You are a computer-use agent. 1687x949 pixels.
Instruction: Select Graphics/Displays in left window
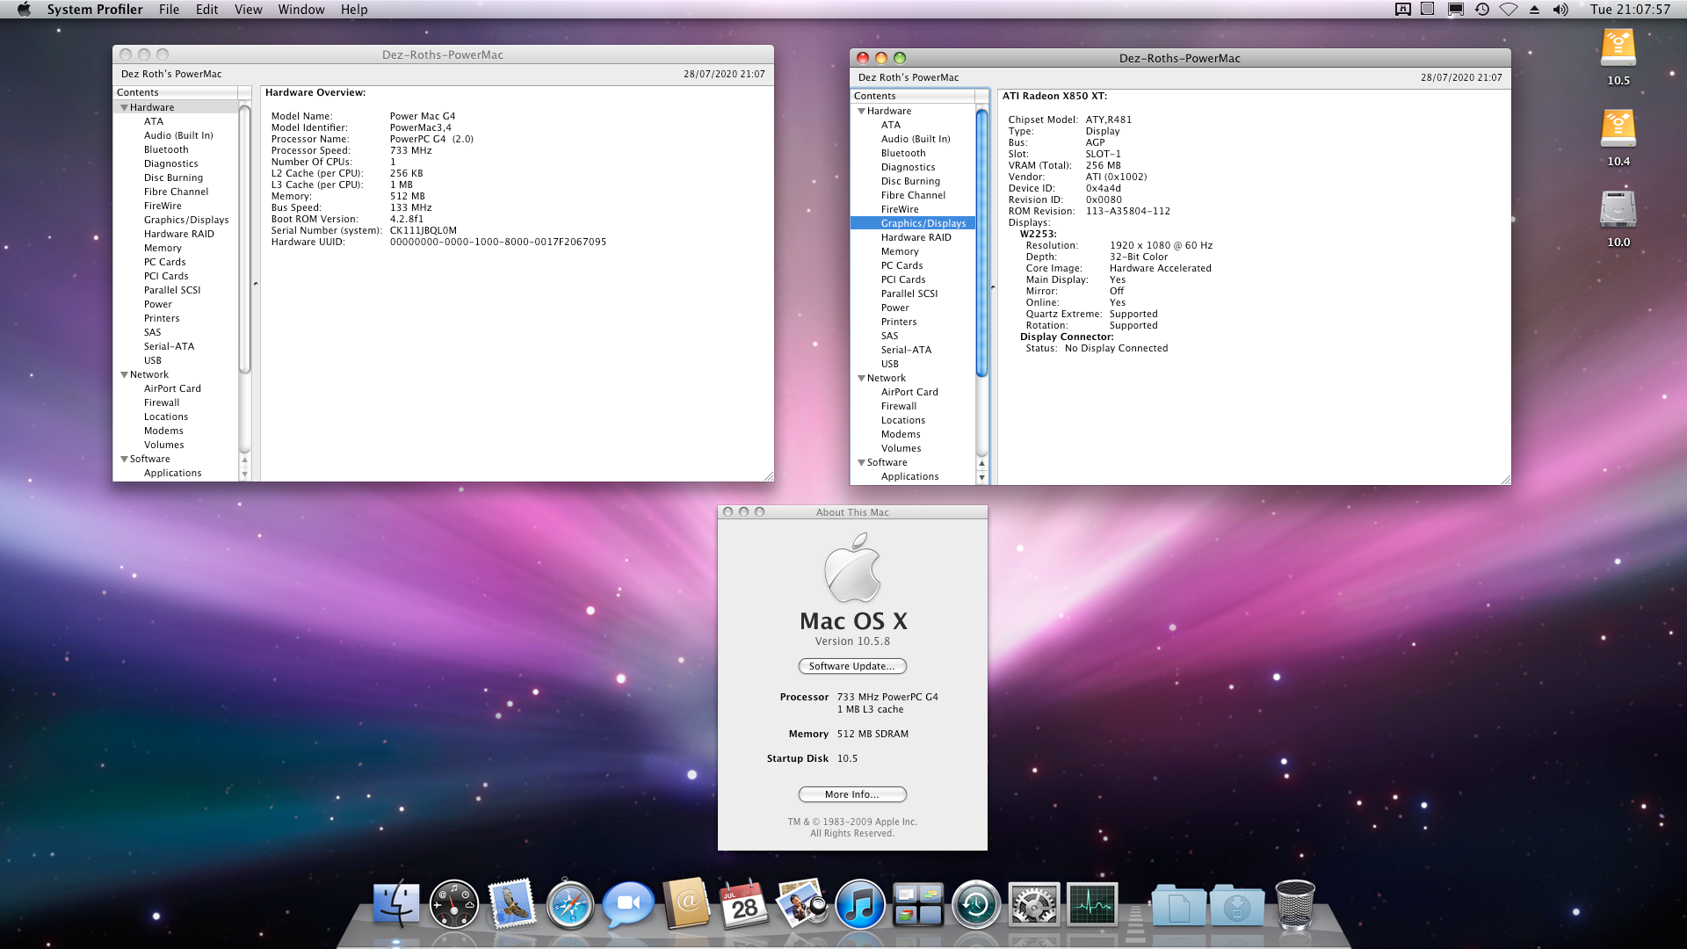(185, 220)
